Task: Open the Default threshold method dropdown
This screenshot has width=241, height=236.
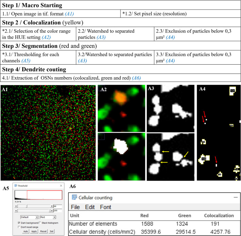Action: [x=29, y=217]
